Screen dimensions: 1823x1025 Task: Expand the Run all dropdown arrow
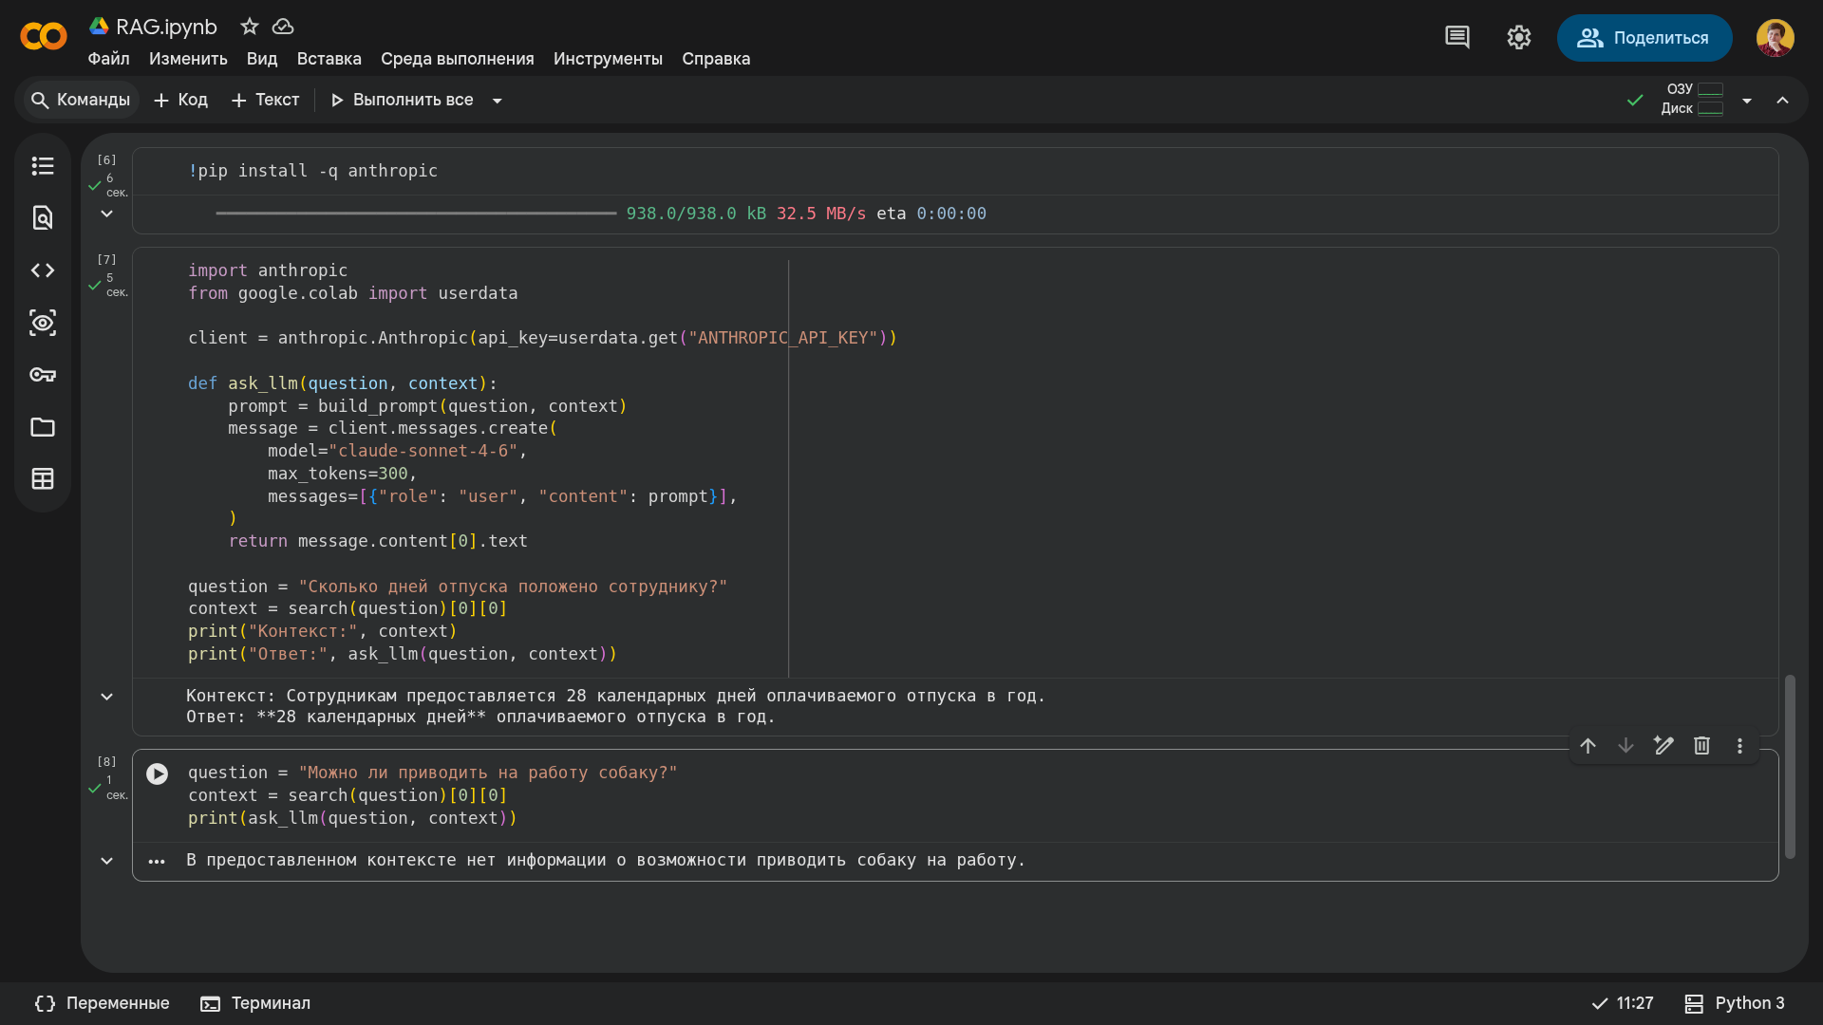[x=497, y=101]
